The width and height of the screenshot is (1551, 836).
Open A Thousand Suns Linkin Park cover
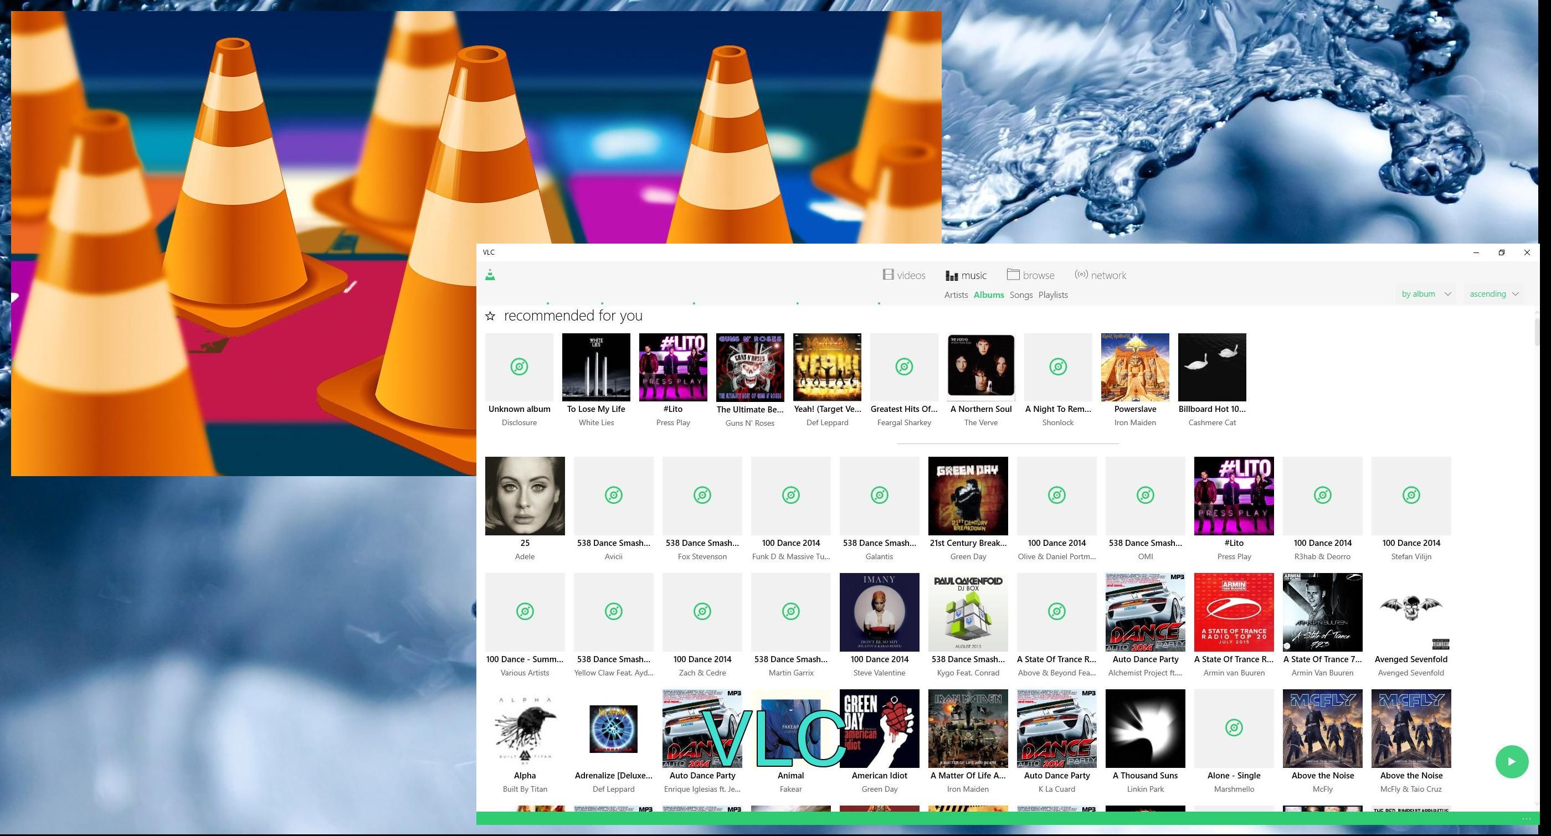click(1145, 728)
